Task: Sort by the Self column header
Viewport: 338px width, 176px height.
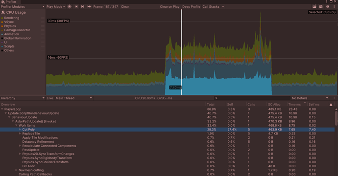Action: (x=236, y=105)
